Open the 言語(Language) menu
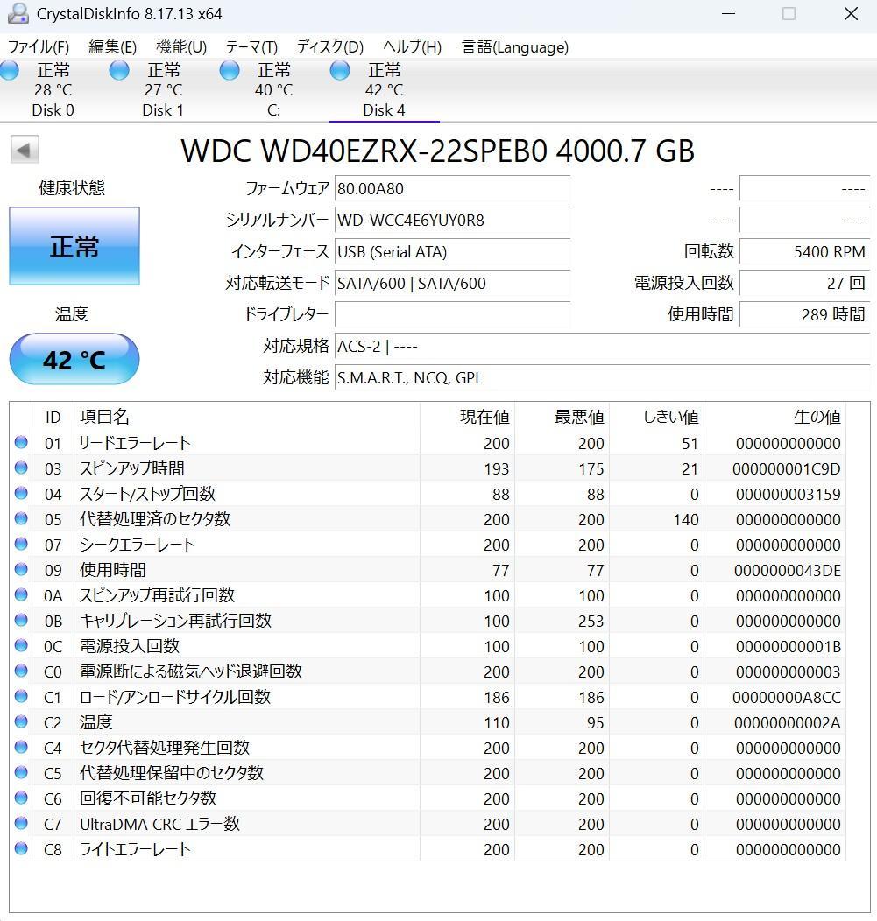The width and height of the screenshot is (877, 921). (x=515, y=47)
